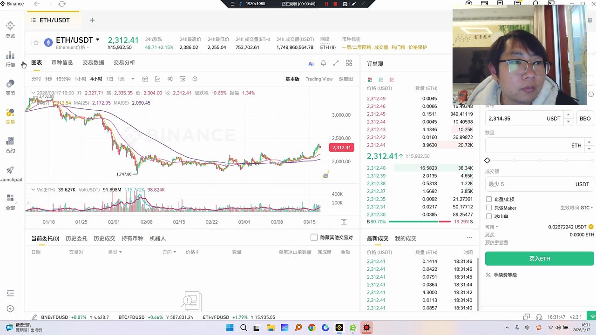This screenshot has width=596, height=335.
Task: Click the 成交额 input showing 最少 5
Action: pyautogui.click(x=540, y=184)
